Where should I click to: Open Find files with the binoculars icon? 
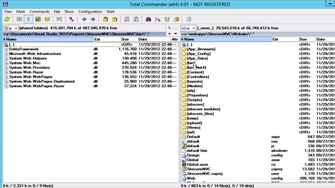[148, 19]
